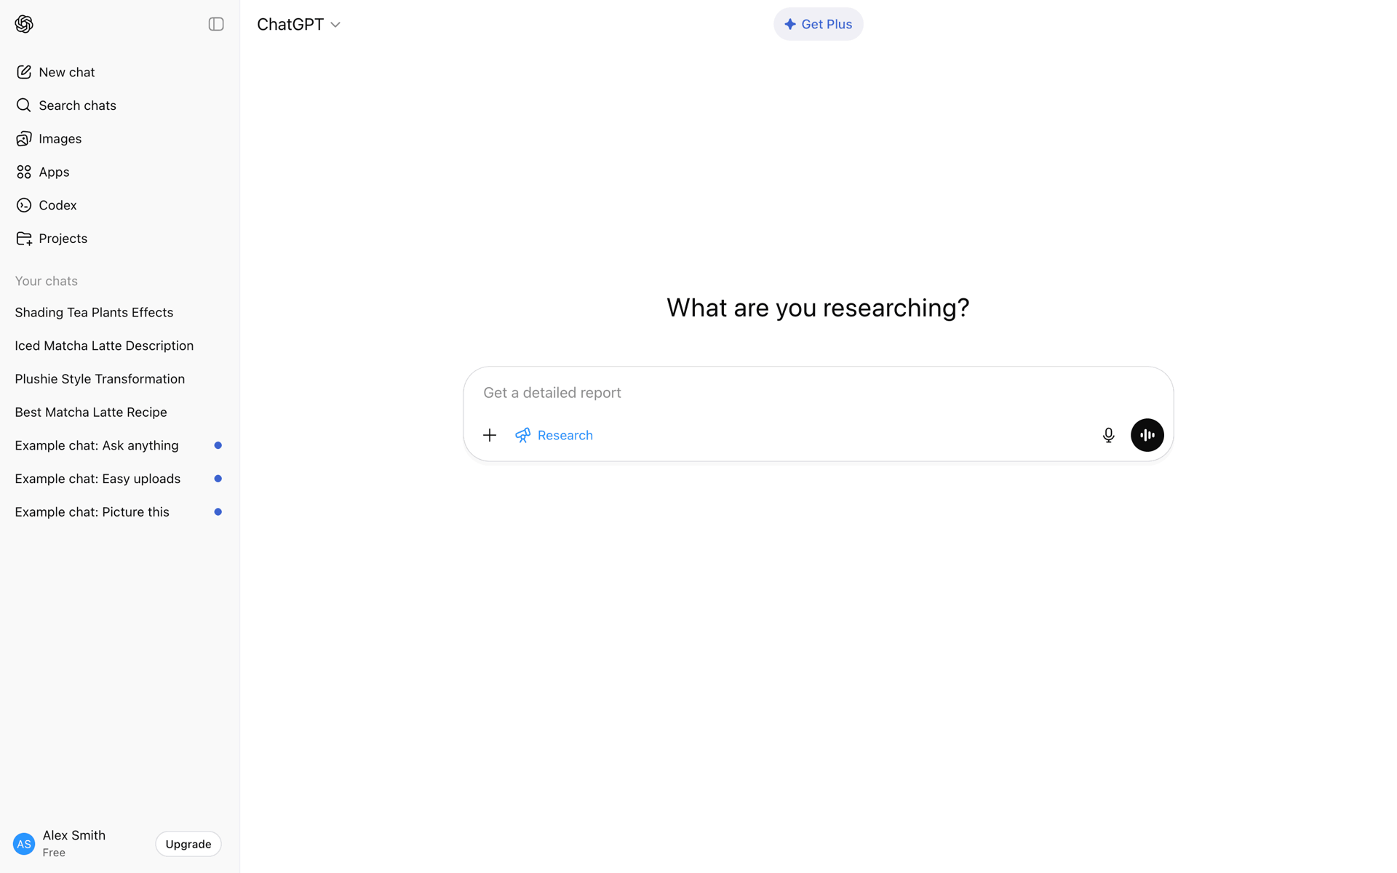Expand the ChatGPT model dropdown
Screen dimensions: 1397x873
coord(299,24)
